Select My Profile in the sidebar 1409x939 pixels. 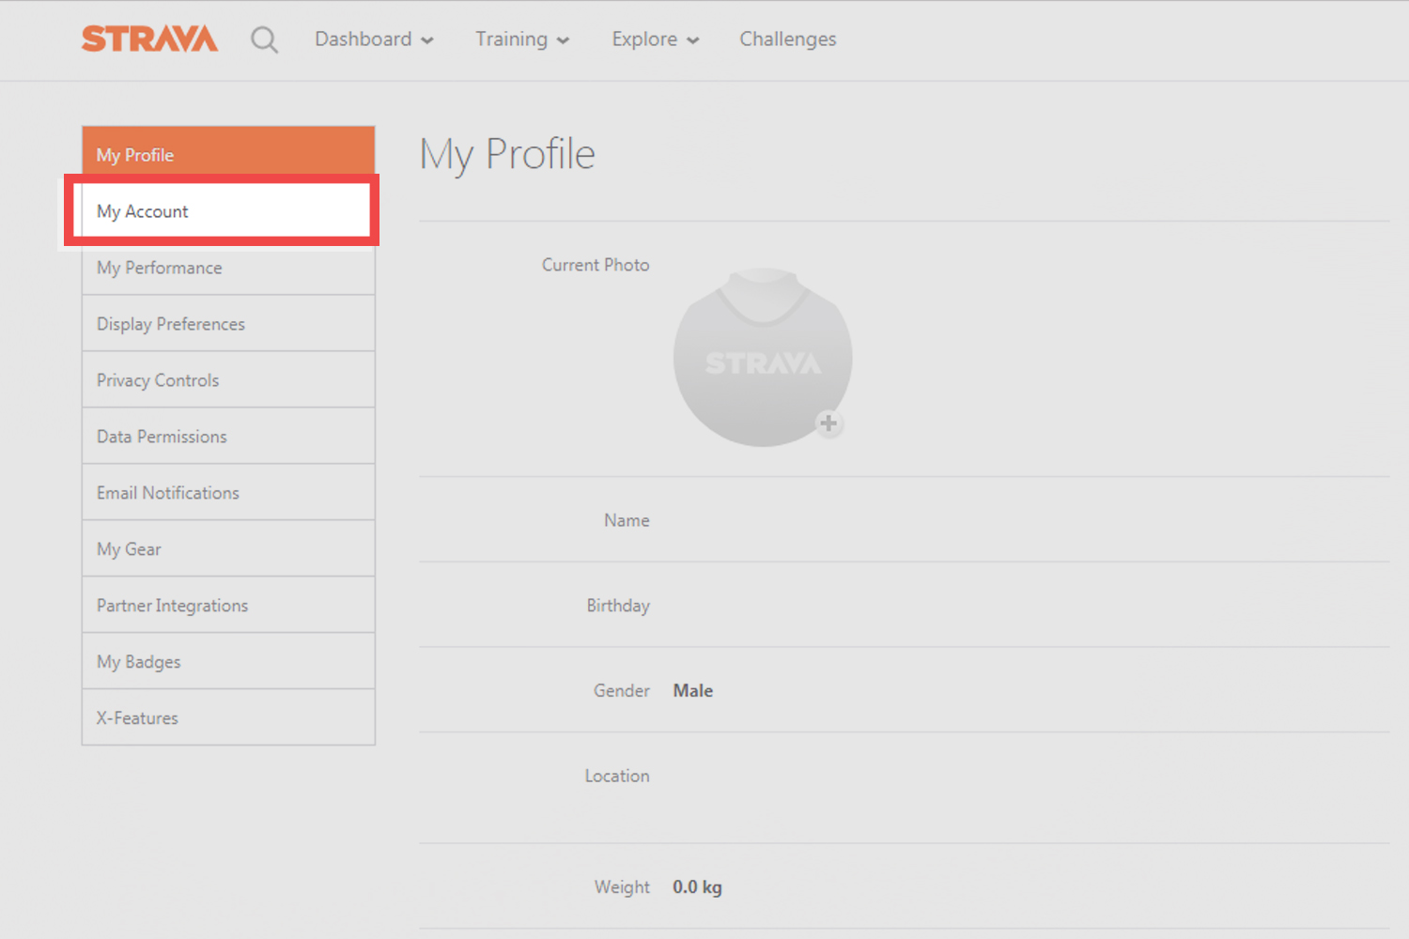click(x=228, y=155)
